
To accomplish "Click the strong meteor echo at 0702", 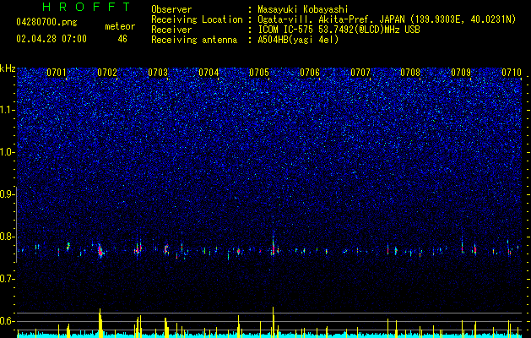I will 100,251.
